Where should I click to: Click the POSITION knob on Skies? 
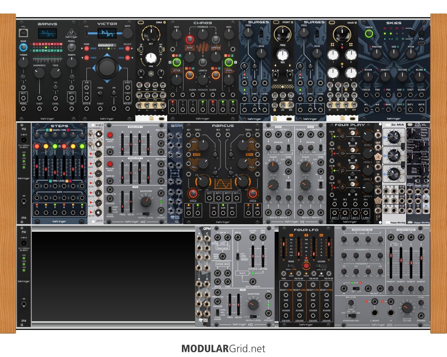click(377, 54)
